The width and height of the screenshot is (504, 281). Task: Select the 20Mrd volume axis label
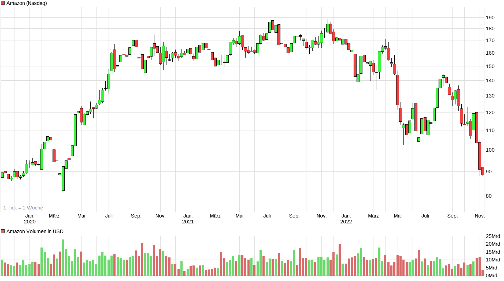[493, 244]
